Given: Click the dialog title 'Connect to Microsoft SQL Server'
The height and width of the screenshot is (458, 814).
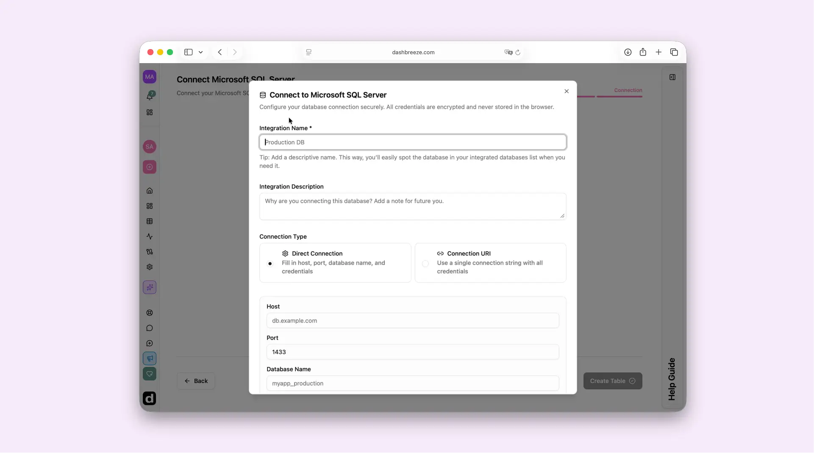Looking at the screenshot, I should [328, 95].
